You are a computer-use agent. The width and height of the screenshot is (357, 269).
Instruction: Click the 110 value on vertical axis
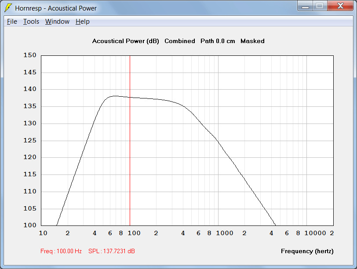pyautogui.click(x=30, y=191)
